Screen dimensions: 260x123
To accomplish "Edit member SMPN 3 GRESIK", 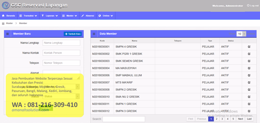I will (249, 111).
